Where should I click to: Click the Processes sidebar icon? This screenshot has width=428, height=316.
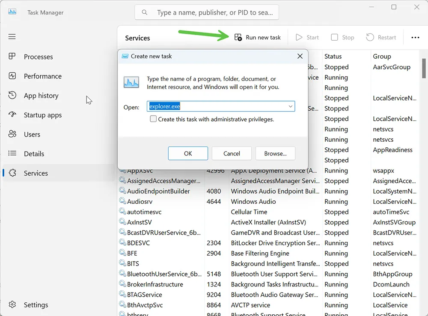pyautogui.click(x=12, y=56)
